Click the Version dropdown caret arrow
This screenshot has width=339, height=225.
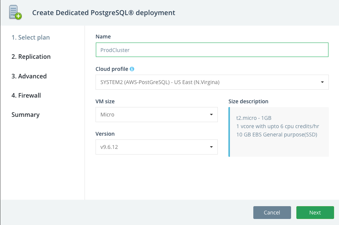click(211, 147)
